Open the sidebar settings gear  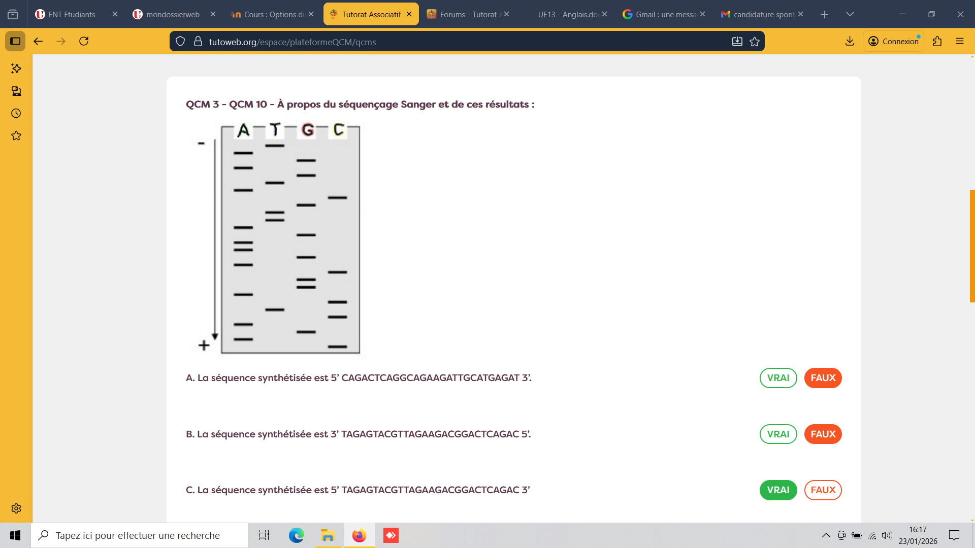(x=16, y=508)
